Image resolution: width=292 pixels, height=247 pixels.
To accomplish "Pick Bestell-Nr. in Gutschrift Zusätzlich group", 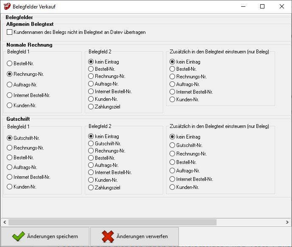I will pos(172,162).
